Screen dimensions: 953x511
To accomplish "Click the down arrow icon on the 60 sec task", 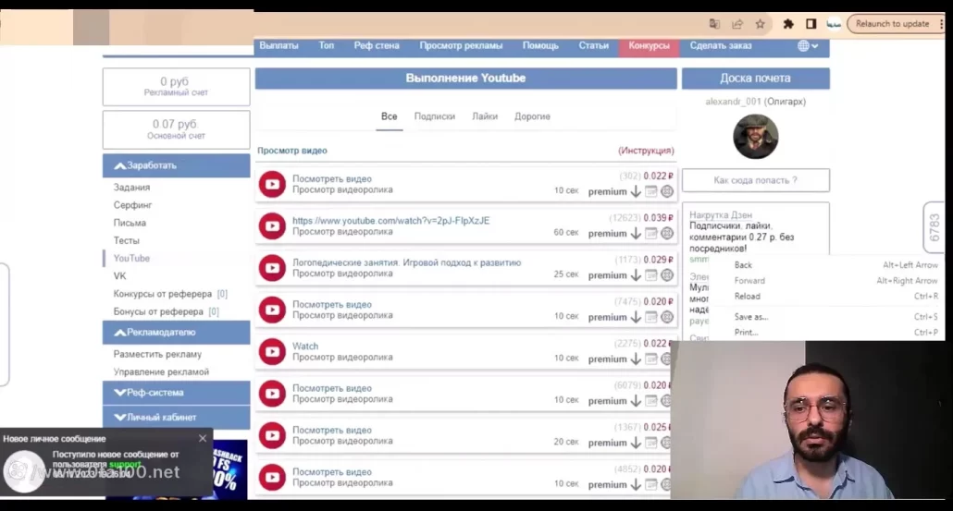I will click(x=636, y=234).
